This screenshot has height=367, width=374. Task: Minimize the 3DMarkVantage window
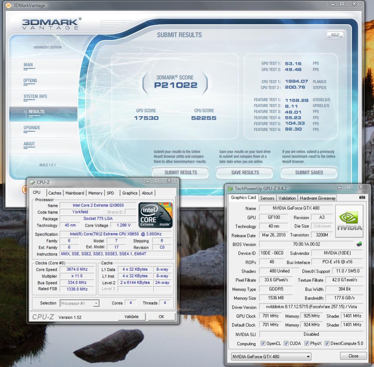333,4
